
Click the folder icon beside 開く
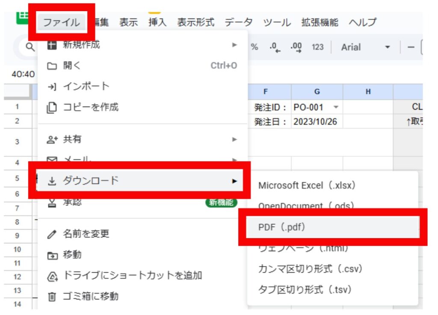coord(52,66)
